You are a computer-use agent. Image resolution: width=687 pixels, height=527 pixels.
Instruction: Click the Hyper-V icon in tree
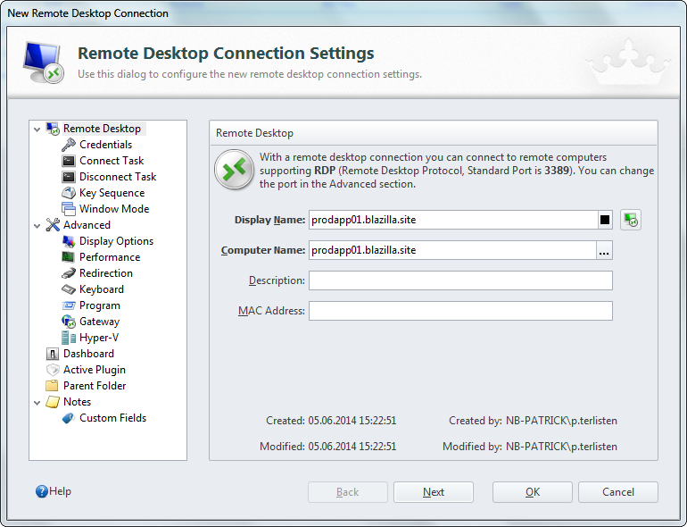click(x=69, y=338)
